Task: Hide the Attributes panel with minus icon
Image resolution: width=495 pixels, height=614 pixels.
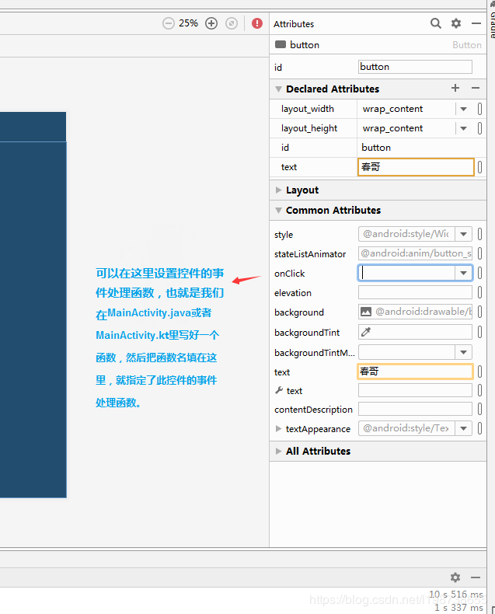Action: click(x=476, y=23)
